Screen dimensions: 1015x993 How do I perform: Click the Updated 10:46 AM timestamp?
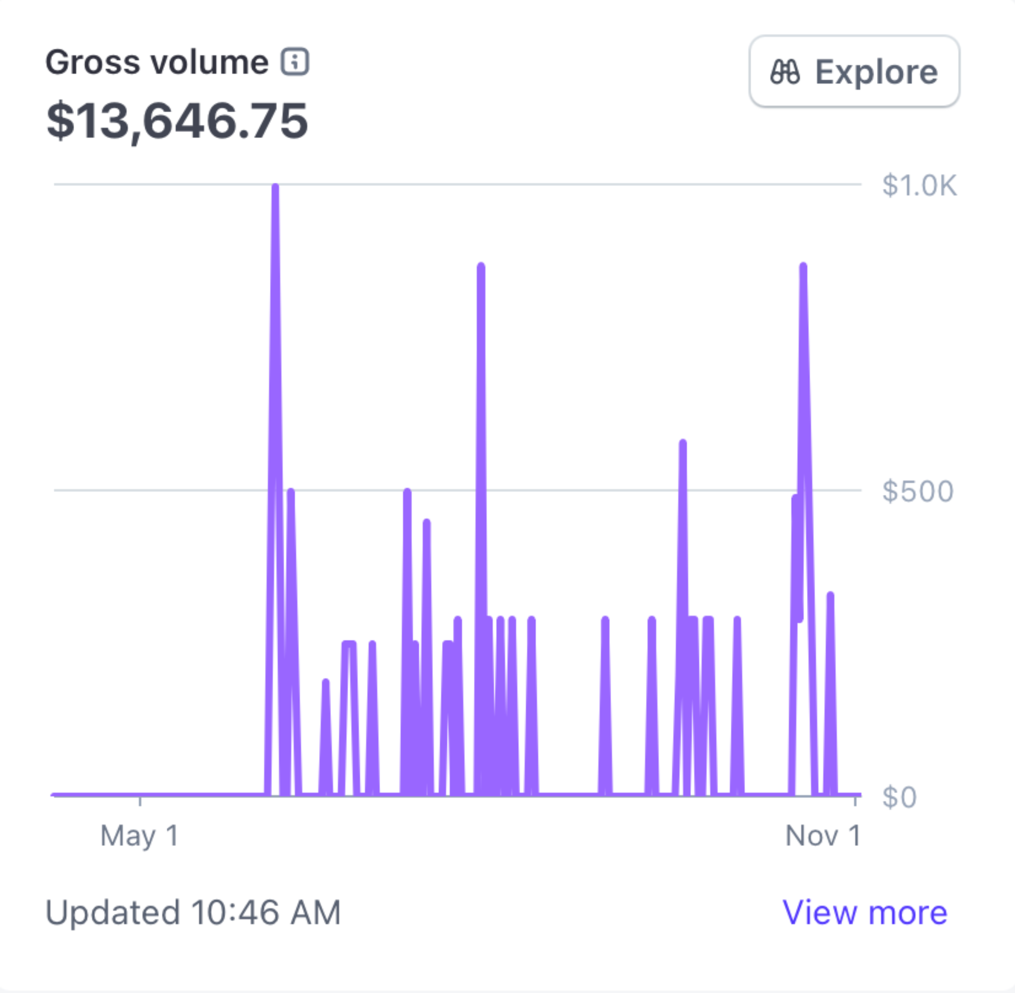(193, 912)
